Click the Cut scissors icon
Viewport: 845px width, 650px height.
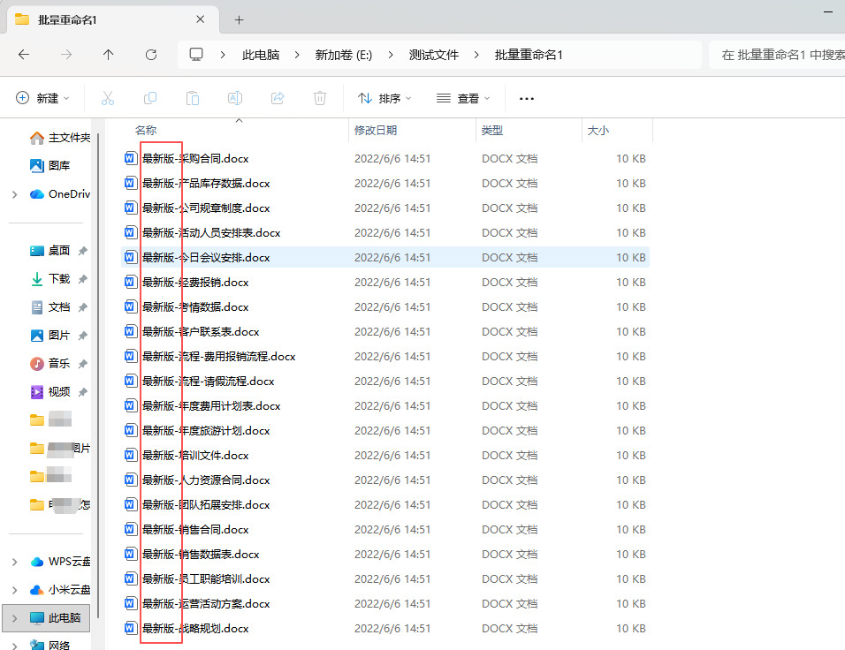[108, 98]
